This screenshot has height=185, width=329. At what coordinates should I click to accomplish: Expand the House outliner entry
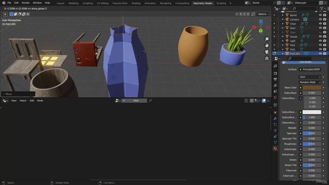[283, 36]
